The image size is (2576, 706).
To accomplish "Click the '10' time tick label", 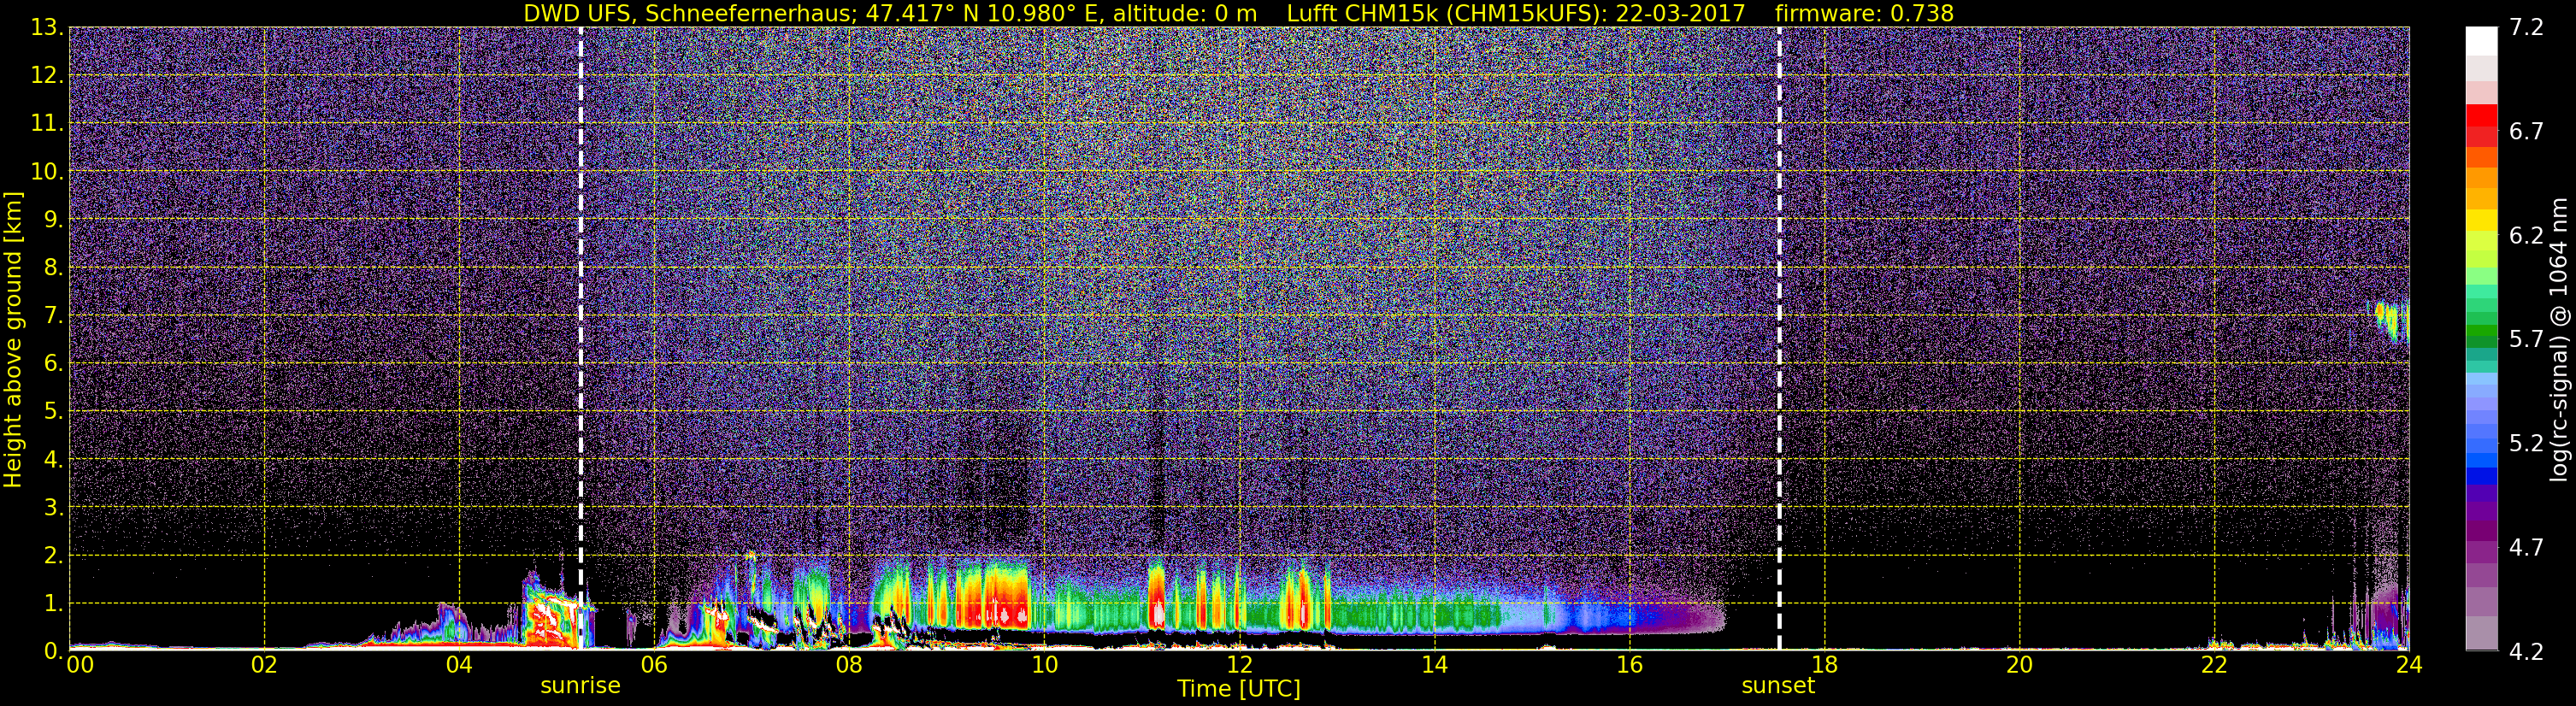I will pos(1044,665).
